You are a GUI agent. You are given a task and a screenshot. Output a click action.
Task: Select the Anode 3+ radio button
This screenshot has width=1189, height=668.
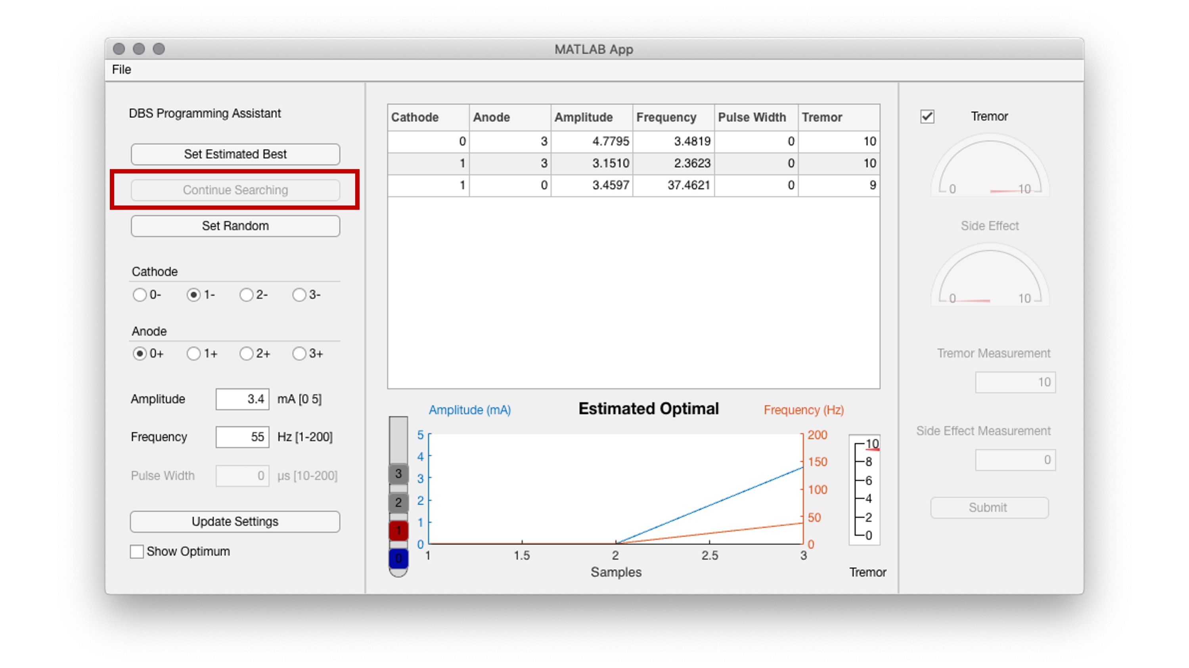[x=300, y=354]
